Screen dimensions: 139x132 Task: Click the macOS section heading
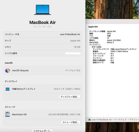click(9, 63)
